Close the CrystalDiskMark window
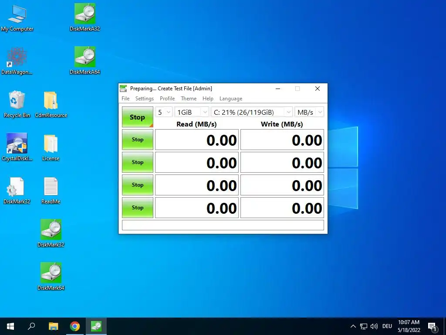446x335 pixels. tap(318, 89)
